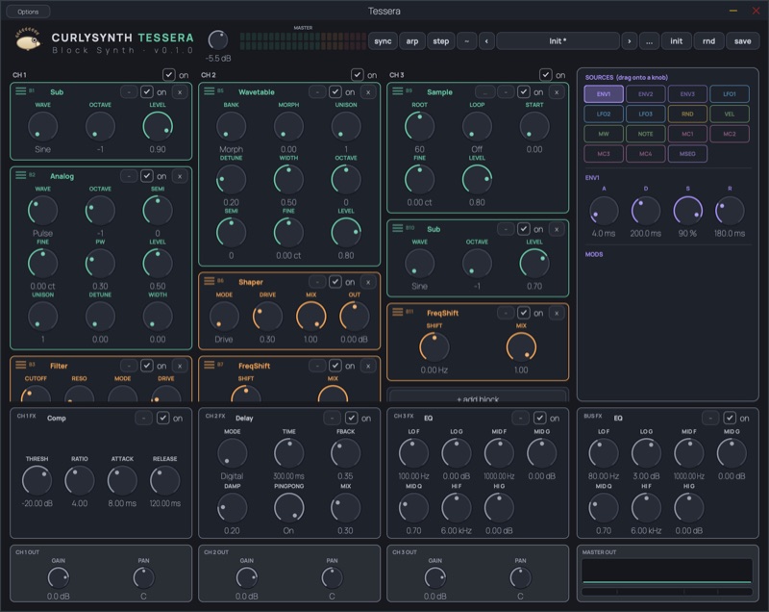Remove the Wavetable block with its x
769x612 pixels.
pyautogui.click(x=368, y=91)
